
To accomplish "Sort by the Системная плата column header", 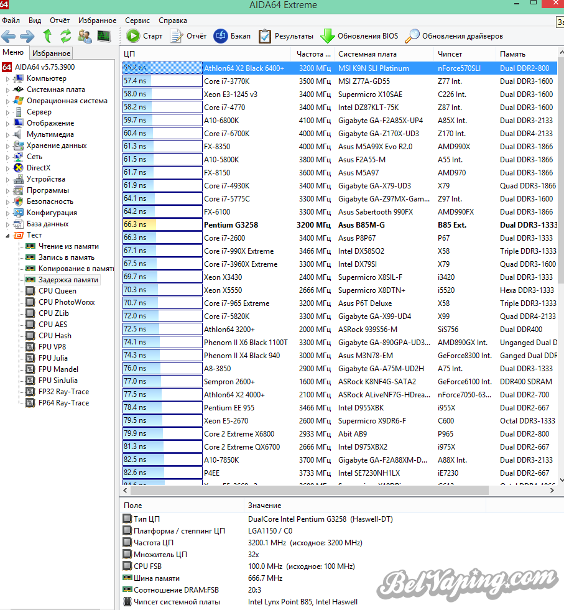I will [383, 54].
